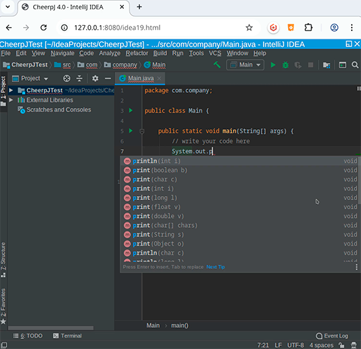Open Project Structure icon in the toolbar
The image size is (361, 349).
click(327, 65)
